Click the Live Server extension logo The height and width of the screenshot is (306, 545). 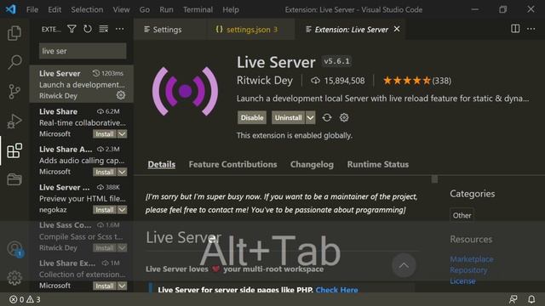pos(185,91)
